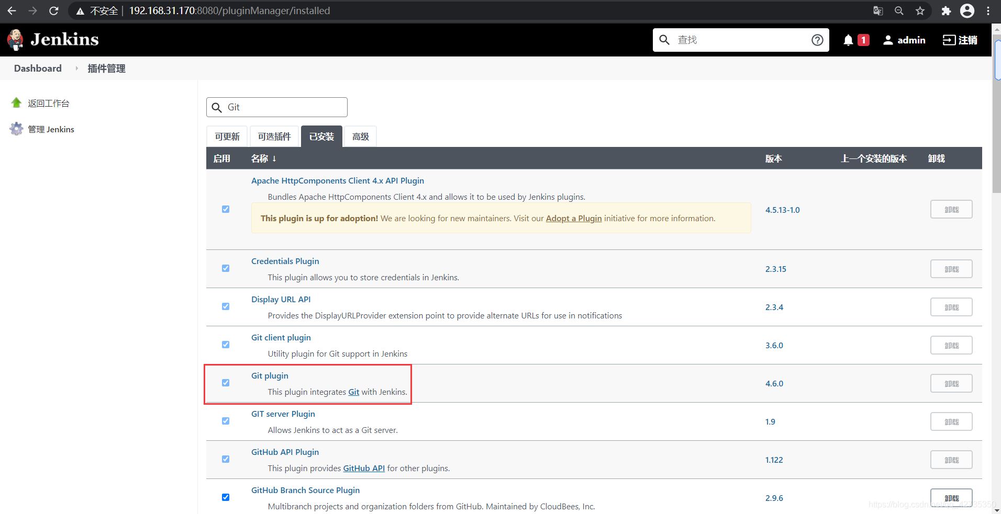Click the GitHub API link in the description

point(364,468)
